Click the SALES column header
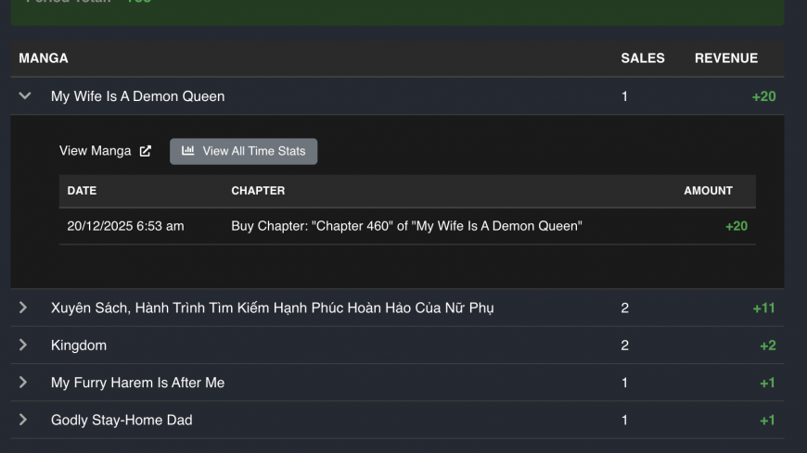Viewport: 807px width, 453px height. tap(642, 57)
